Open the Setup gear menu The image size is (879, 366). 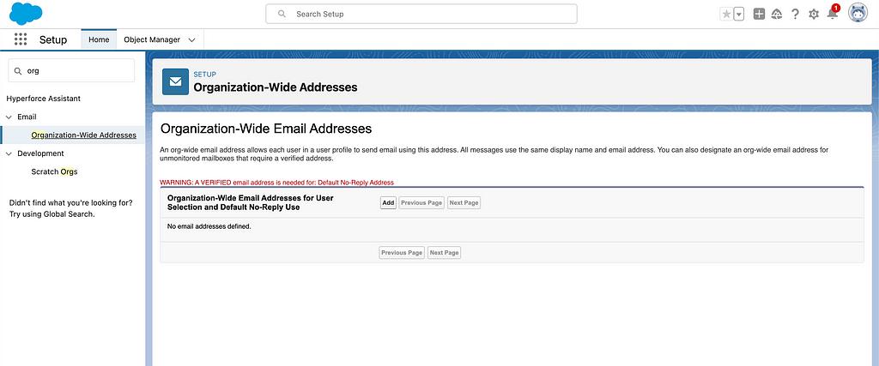(814, 14)
